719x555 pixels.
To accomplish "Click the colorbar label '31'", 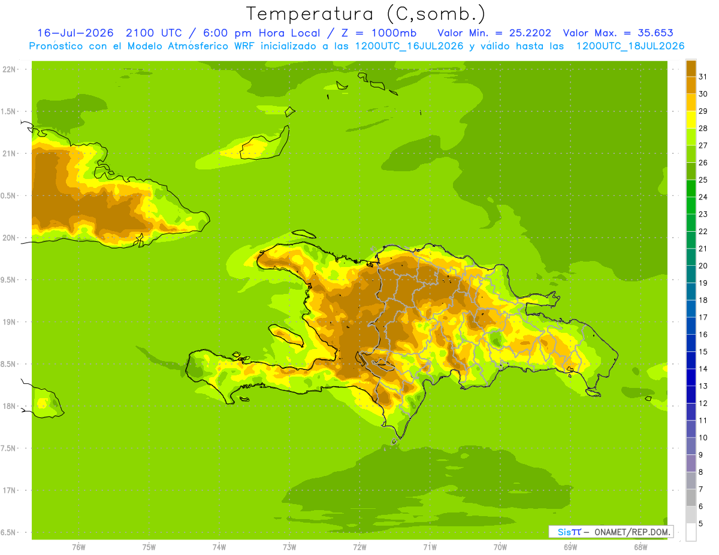I will 703,77.
